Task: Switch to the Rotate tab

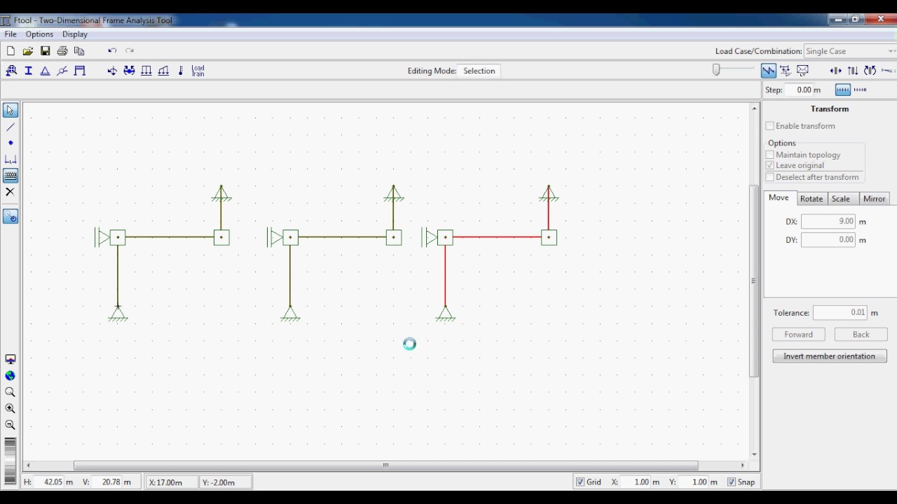Action: (x=812, y=199)
